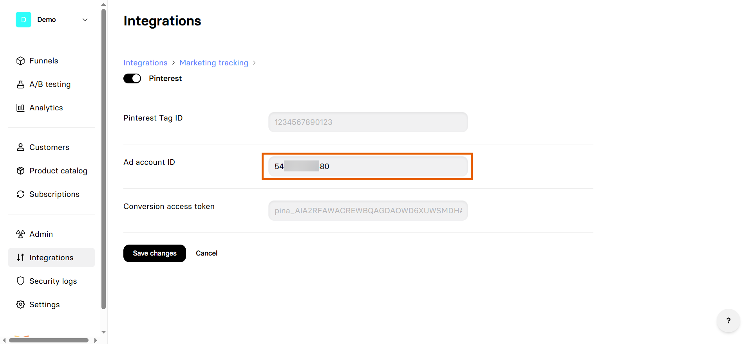Go to the Admin section
Image resolution: width=752 pixels, height=344 pixels.
(51, 234)
